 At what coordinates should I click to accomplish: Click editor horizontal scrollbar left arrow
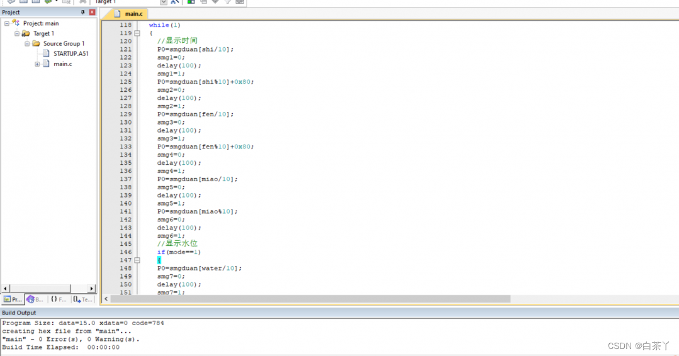[x=106, y=299]
